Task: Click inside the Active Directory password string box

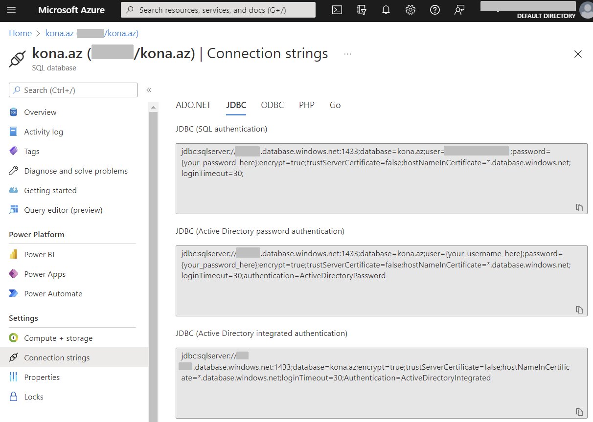Action: (382, 281)
